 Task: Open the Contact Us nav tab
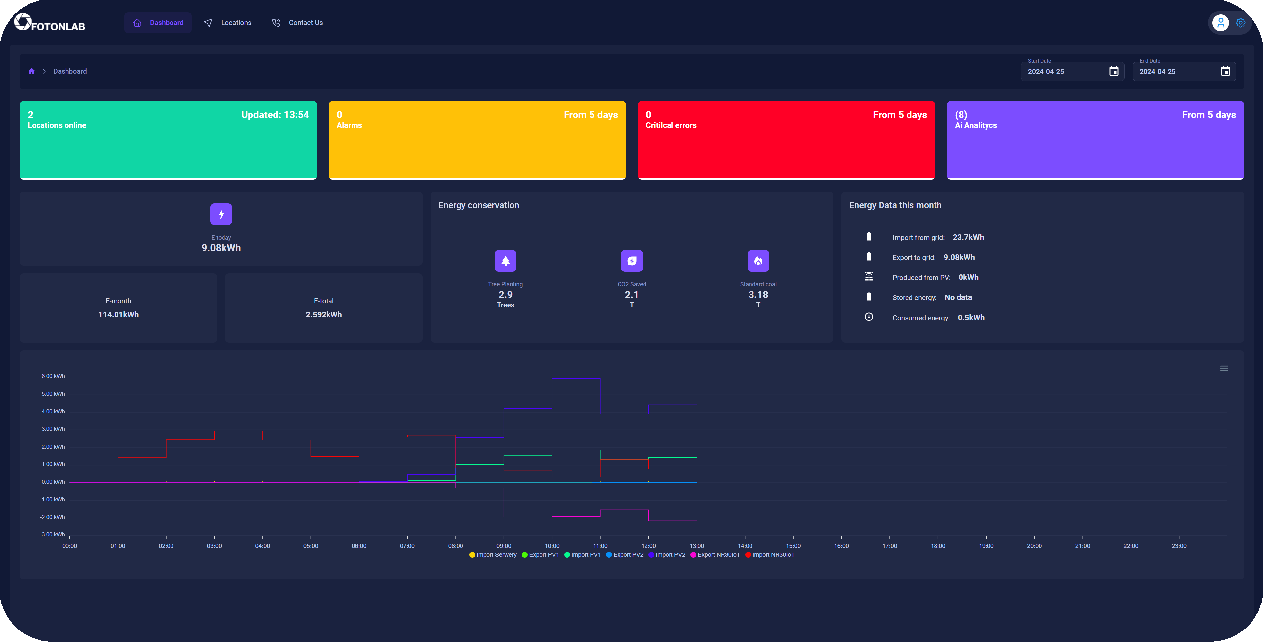click(297, 23)
